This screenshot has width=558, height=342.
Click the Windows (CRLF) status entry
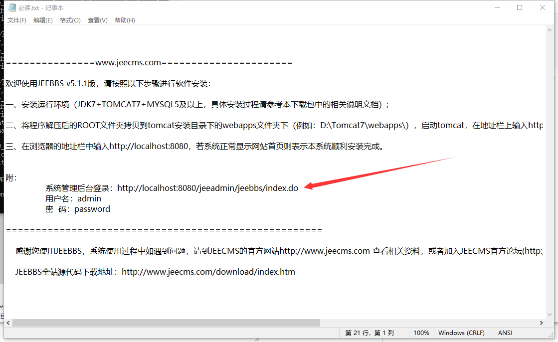click(x=461, y=333)
